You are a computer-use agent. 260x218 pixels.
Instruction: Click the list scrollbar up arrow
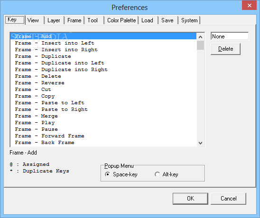click(201, 37)
